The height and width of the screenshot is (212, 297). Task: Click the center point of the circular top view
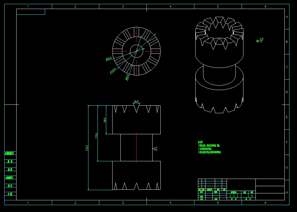[x=136, y=51]
